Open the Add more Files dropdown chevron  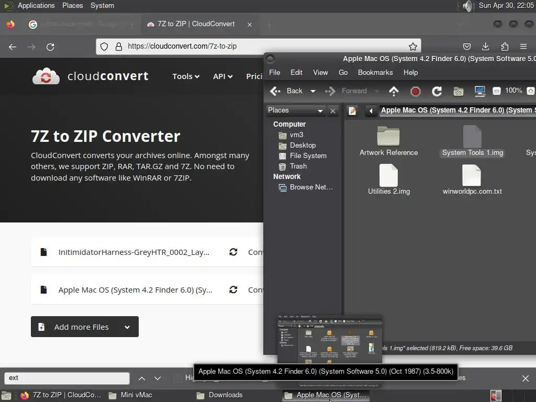127,327
